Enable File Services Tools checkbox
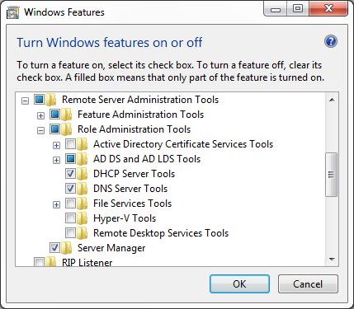The width and height of the screenshot is (354, 309). click(70, 204)
